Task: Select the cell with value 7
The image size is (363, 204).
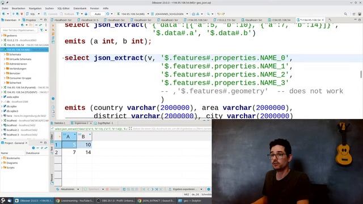Action: tap(69, 152)
